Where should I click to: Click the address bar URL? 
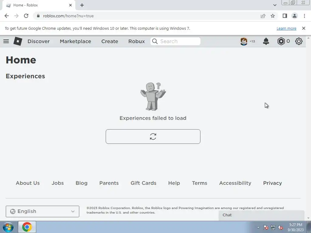click(x=68, y=16)
